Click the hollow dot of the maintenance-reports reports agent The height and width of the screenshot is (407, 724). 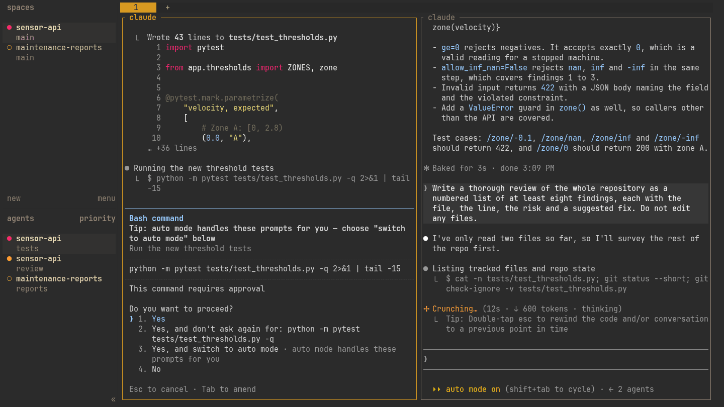click(x=9, y=279)
